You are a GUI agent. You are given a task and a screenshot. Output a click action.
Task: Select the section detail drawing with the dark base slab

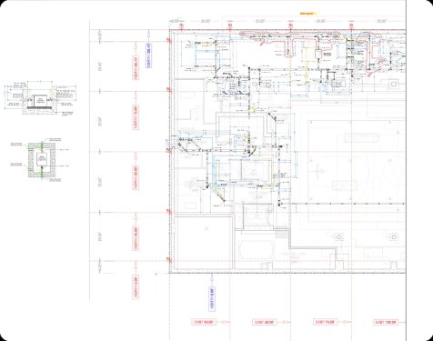click(x=40, y=97)
